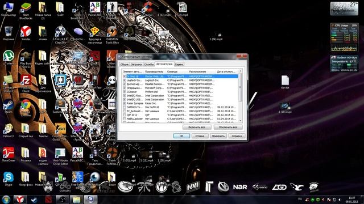
Task: Click the Отмена button
Action: [x=200, y=136]
